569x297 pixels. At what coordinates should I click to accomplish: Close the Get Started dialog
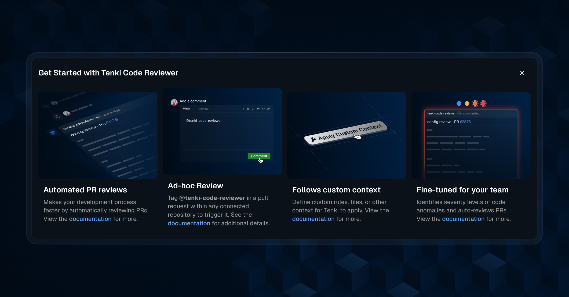click(x=522, y=73)
